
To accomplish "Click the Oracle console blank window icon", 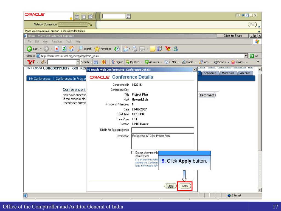I will (x=84, y=17).
